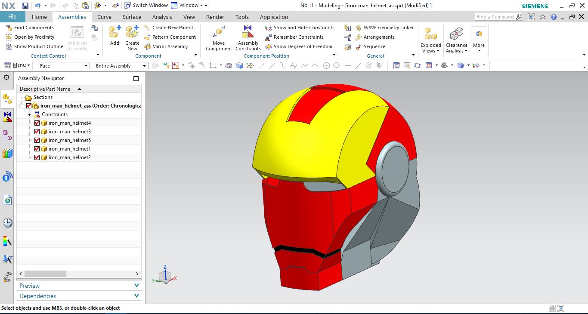Minimize the ribbon with the up chevron

[543, 17]
